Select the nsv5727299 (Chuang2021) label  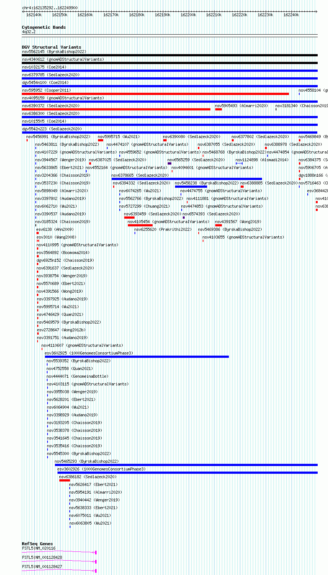pos(144,206)
